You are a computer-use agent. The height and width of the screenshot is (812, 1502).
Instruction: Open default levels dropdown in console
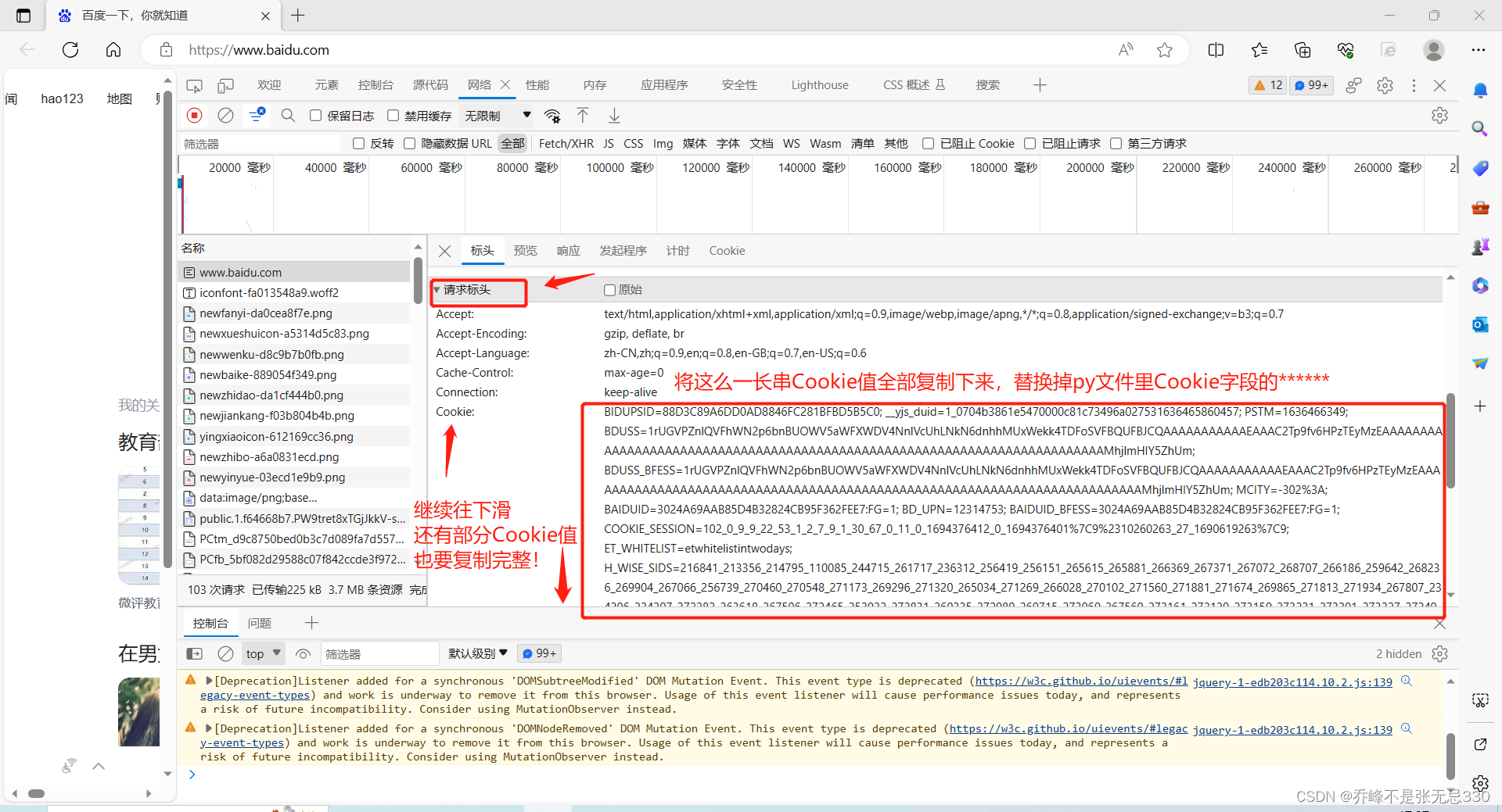(478, 654)
